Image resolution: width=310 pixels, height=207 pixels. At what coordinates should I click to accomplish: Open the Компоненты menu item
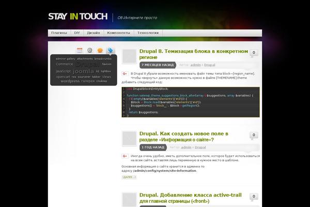[x=119, y=33]
